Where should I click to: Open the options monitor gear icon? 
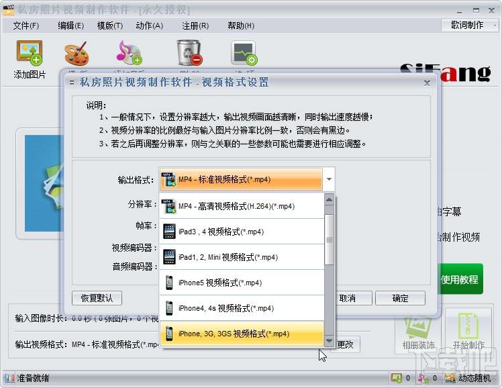coord(244,53)
